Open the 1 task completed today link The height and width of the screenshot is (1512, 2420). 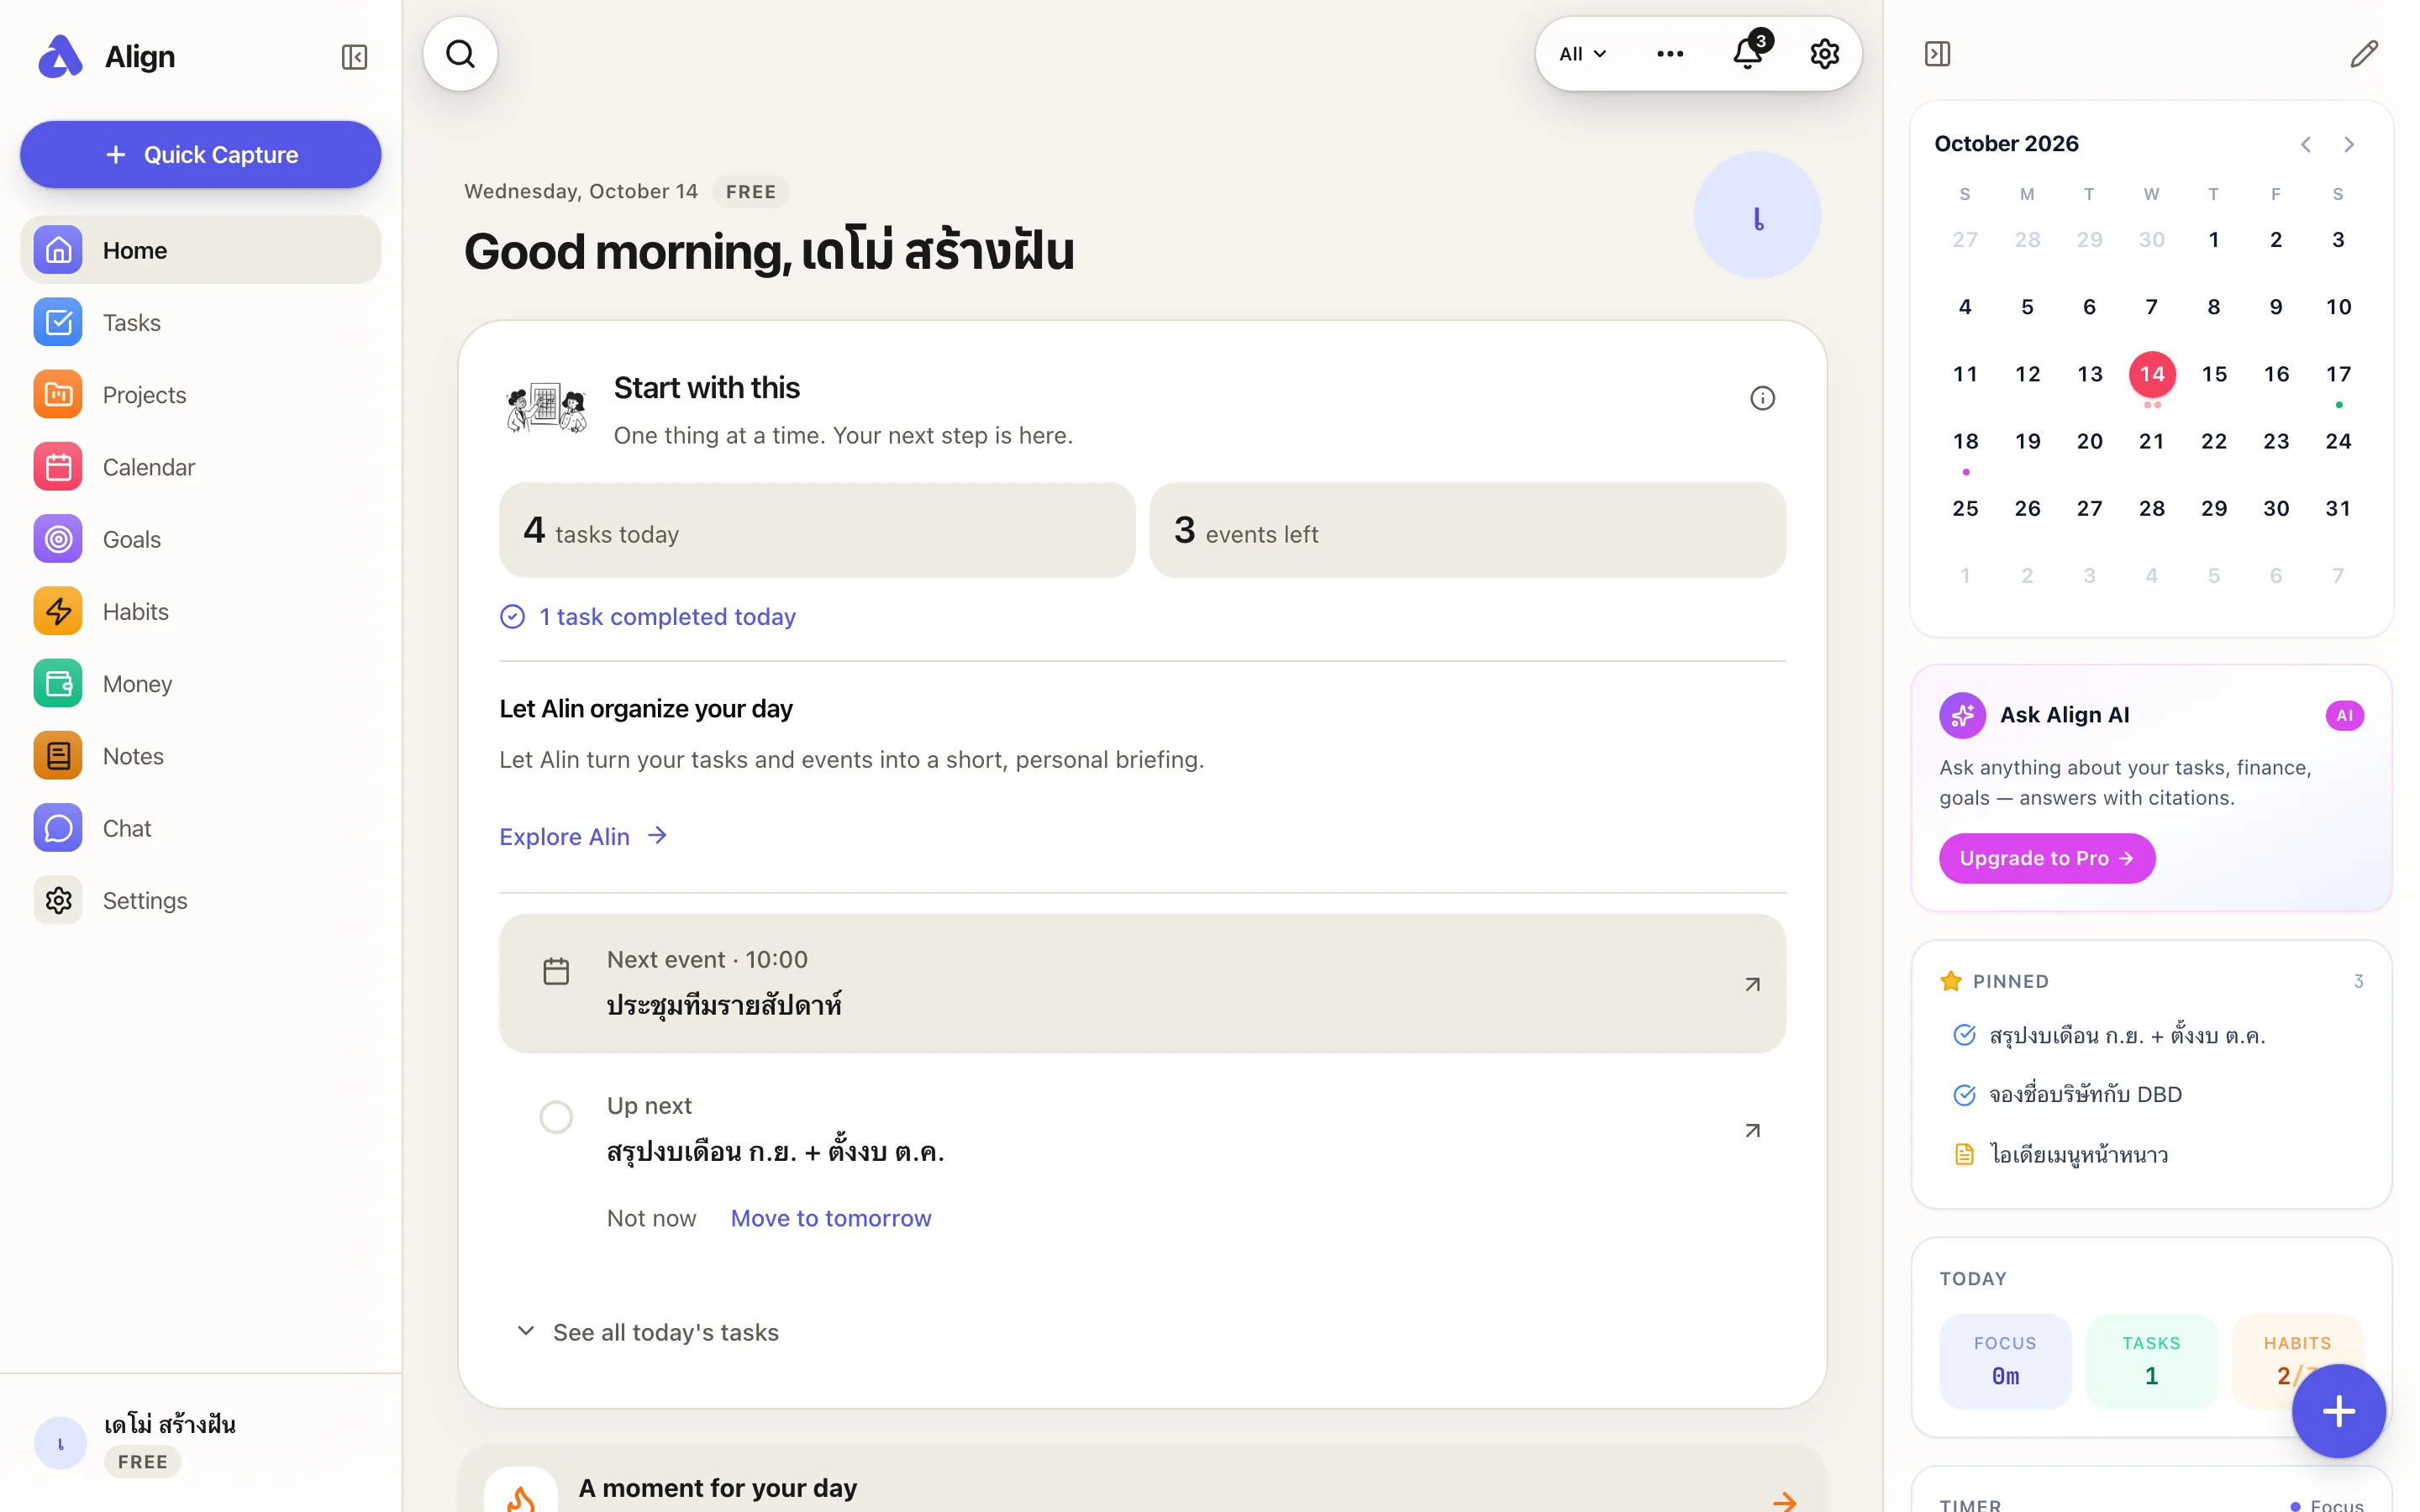[x=647, y=617]
